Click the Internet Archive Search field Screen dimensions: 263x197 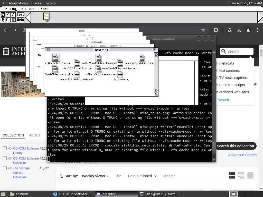click(237, 51)
